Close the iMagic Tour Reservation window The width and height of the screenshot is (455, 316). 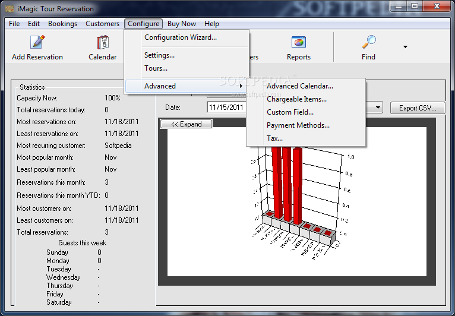pyautogui.click(x=437, y=6)
